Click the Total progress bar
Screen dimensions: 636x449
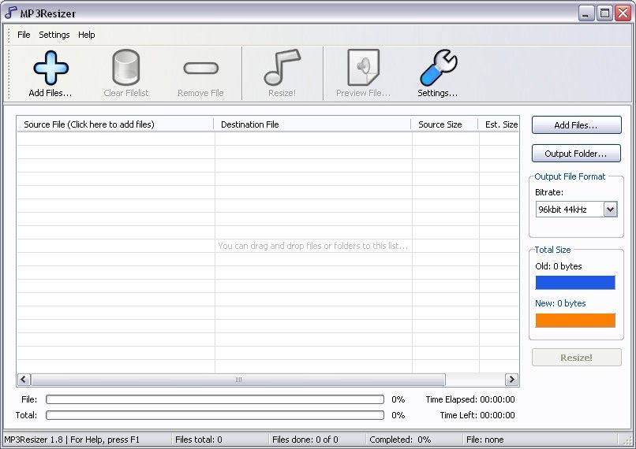[215, 415]
